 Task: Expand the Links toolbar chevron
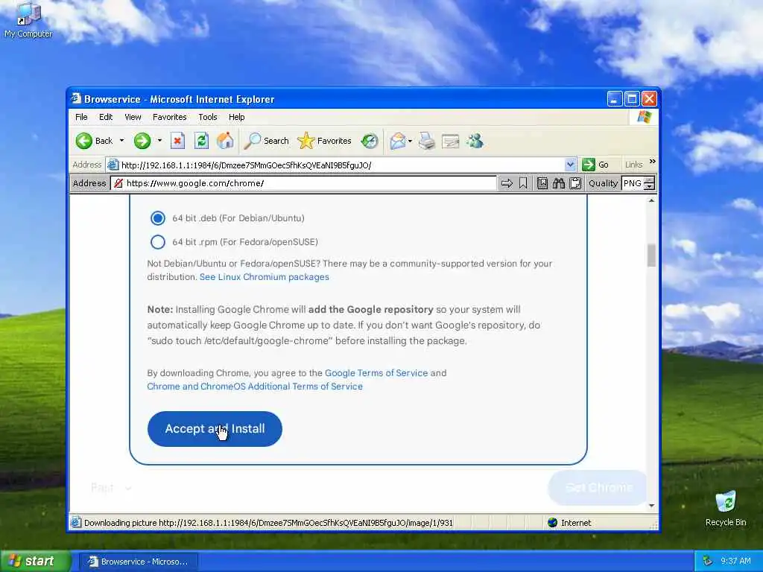[x=653, y=161]
